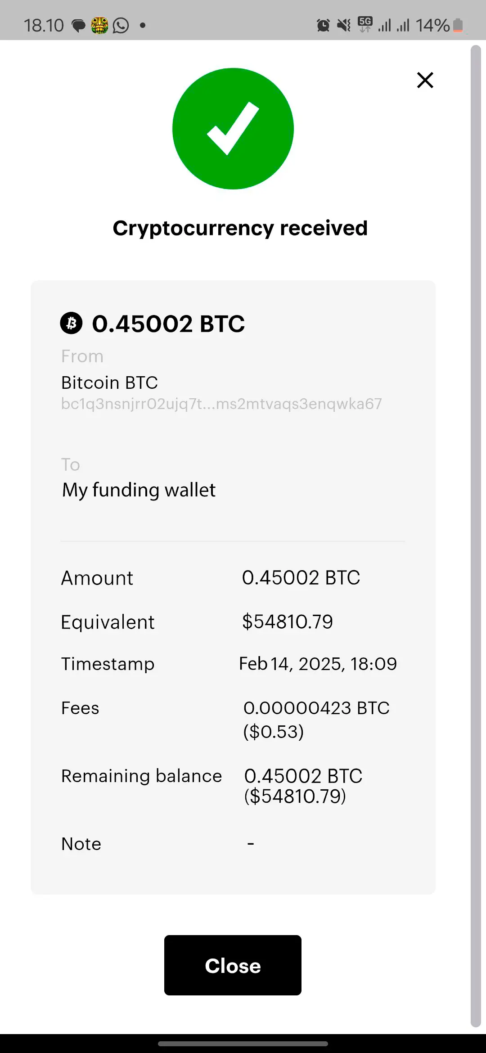
Task: Tap the muted sound status icon
Action: tap(344, 25)
